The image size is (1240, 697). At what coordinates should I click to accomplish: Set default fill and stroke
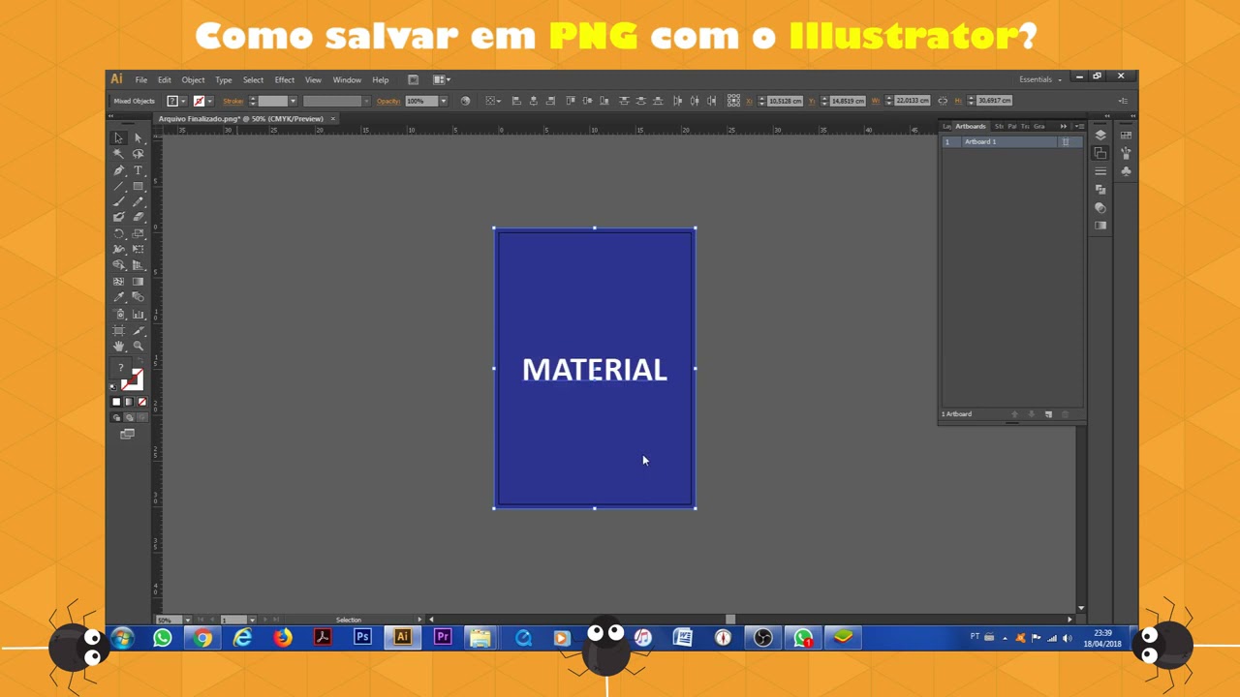[x=113, y=386]
